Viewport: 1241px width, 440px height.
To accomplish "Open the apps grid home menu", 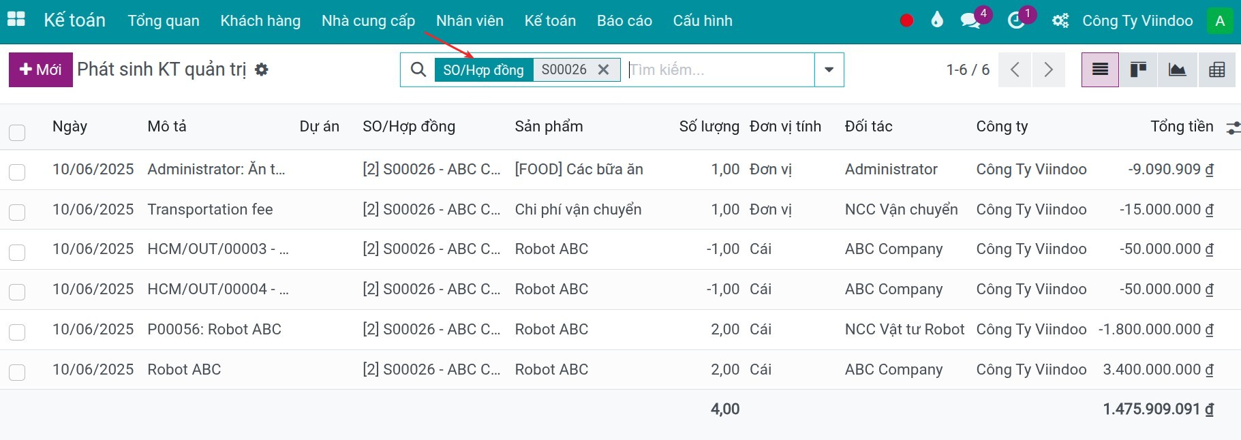I will (x=16, y=20).
